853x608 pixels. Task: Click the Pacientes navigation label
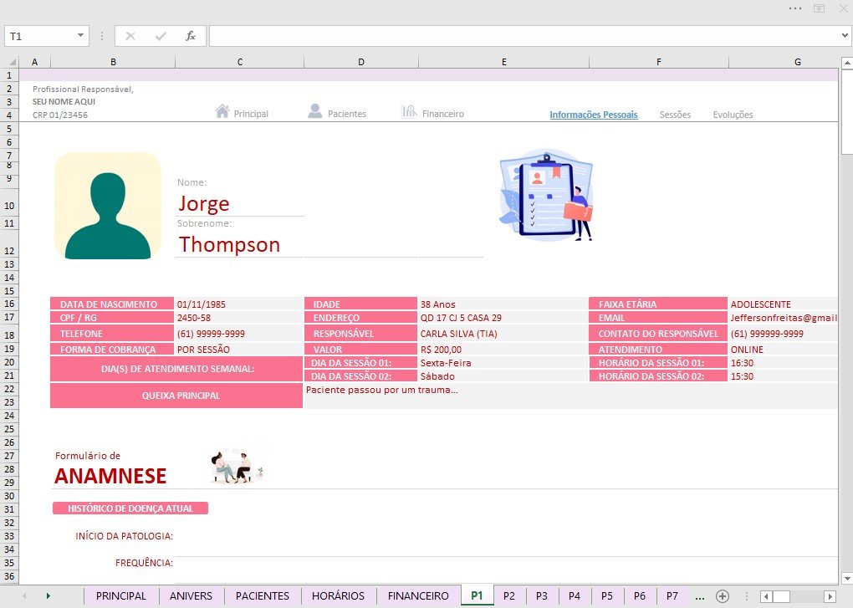click(347, 114)
